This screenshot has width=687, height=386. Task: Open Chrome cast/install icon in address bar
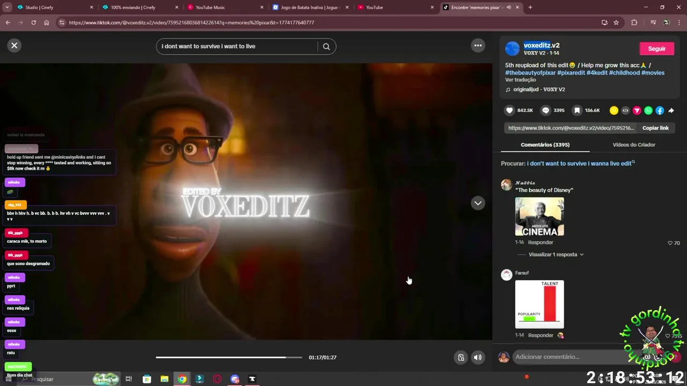pos(604,23)
